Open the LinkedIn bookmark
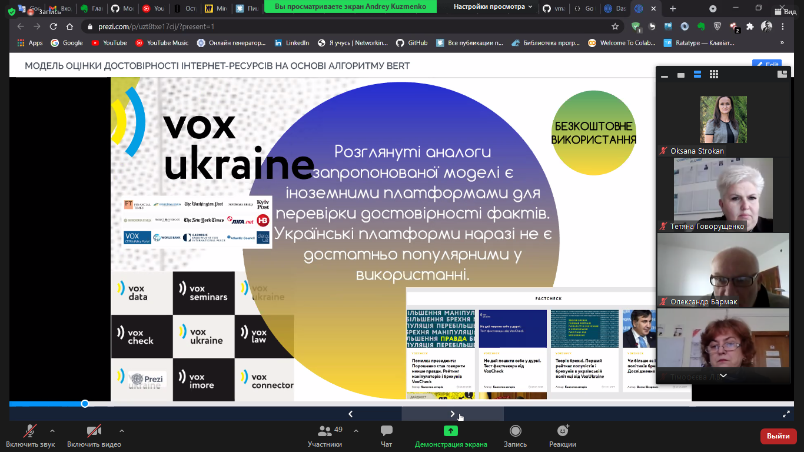 [x=292, y=42]
